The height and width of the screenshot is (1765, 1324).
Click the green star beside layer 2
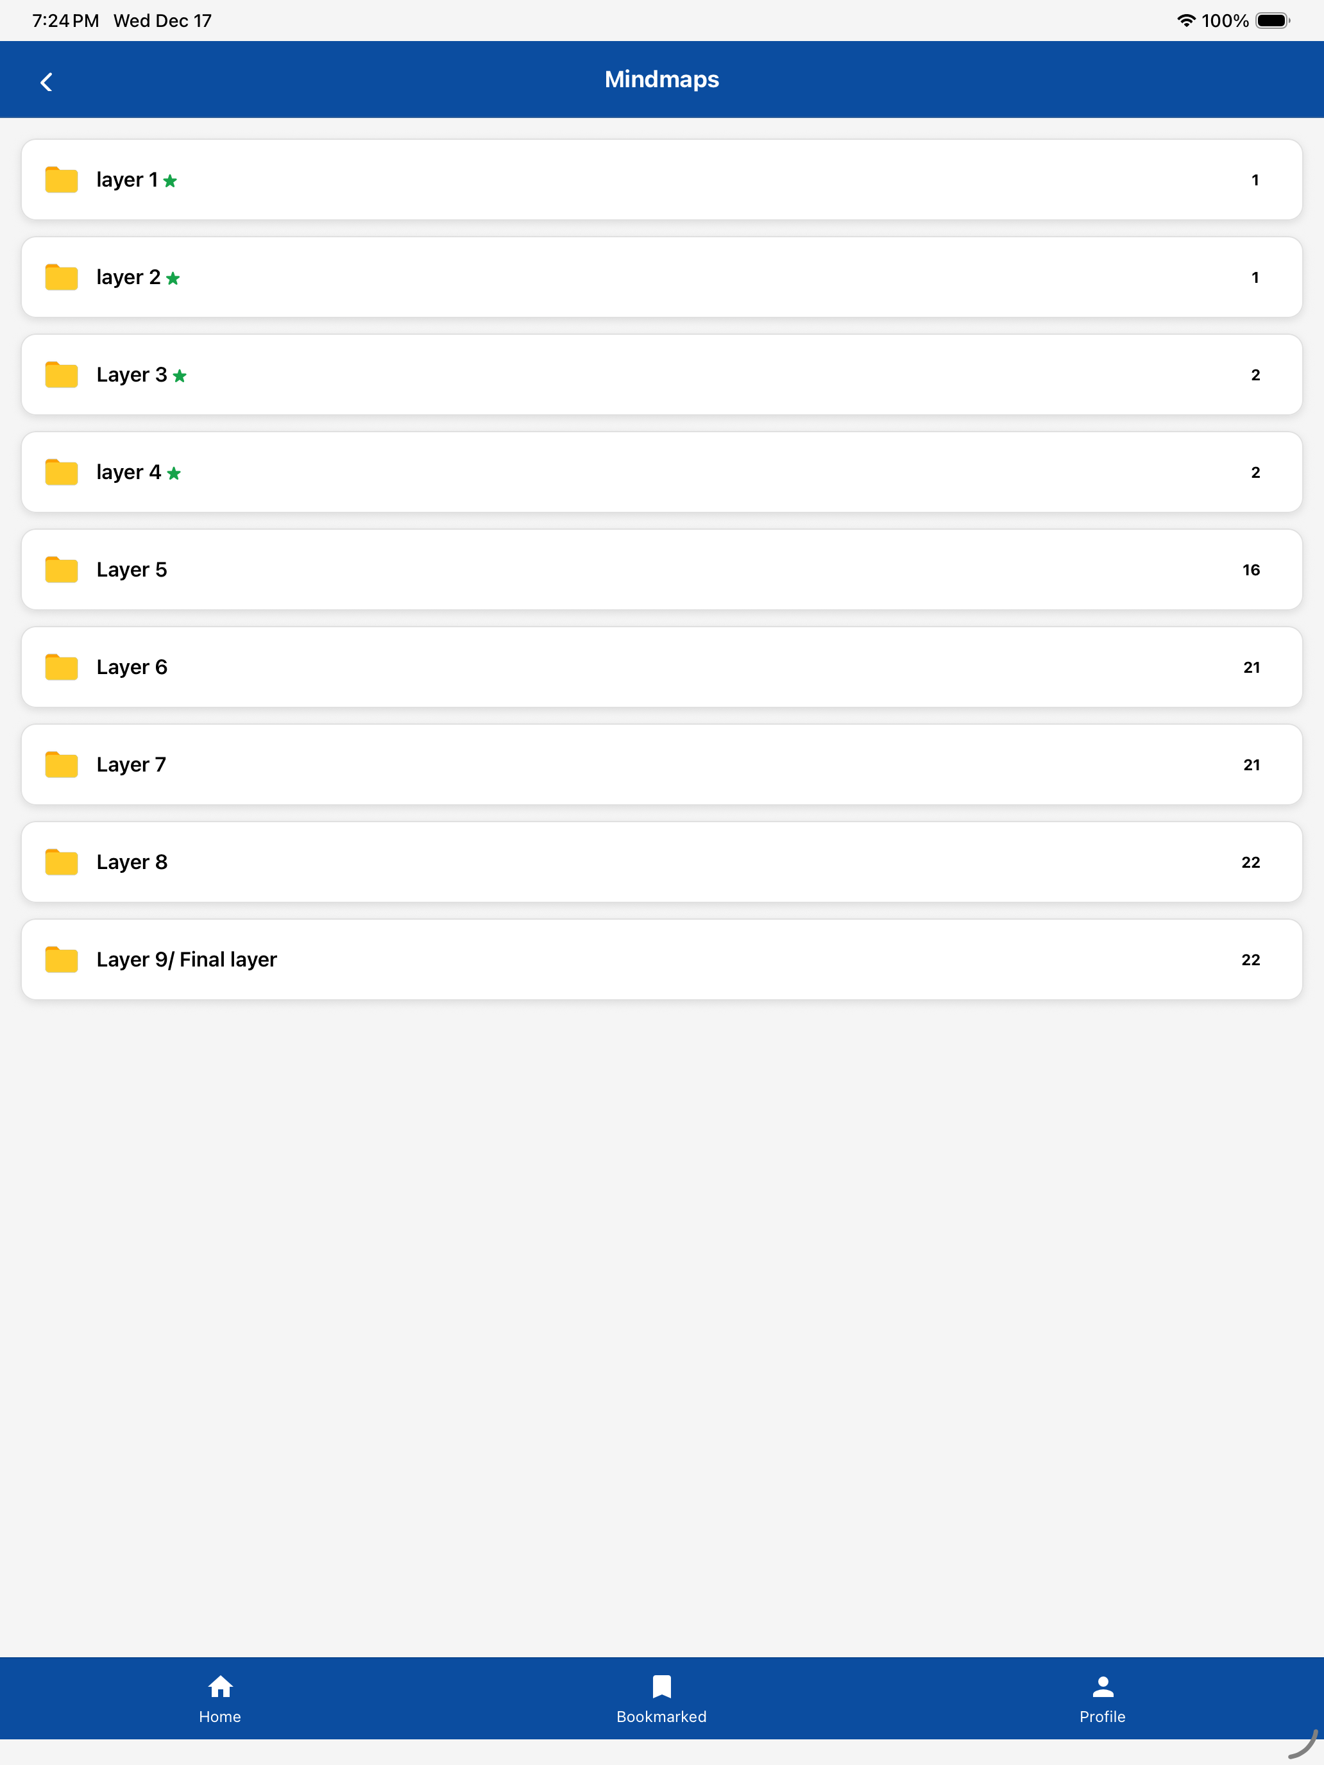[173, 278]
